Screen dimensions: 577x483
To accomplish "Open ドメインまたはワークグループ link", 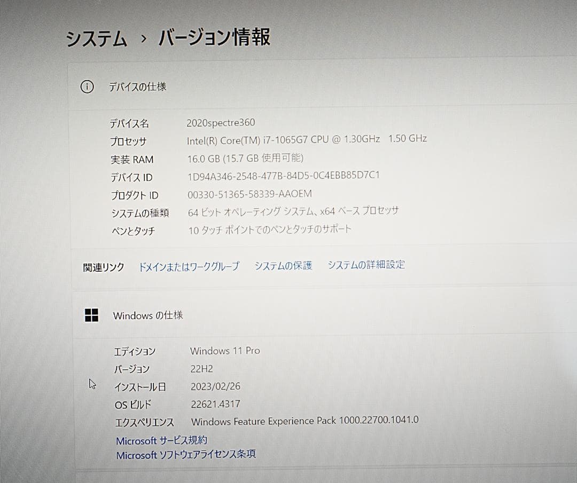I will tap(189, 266).
